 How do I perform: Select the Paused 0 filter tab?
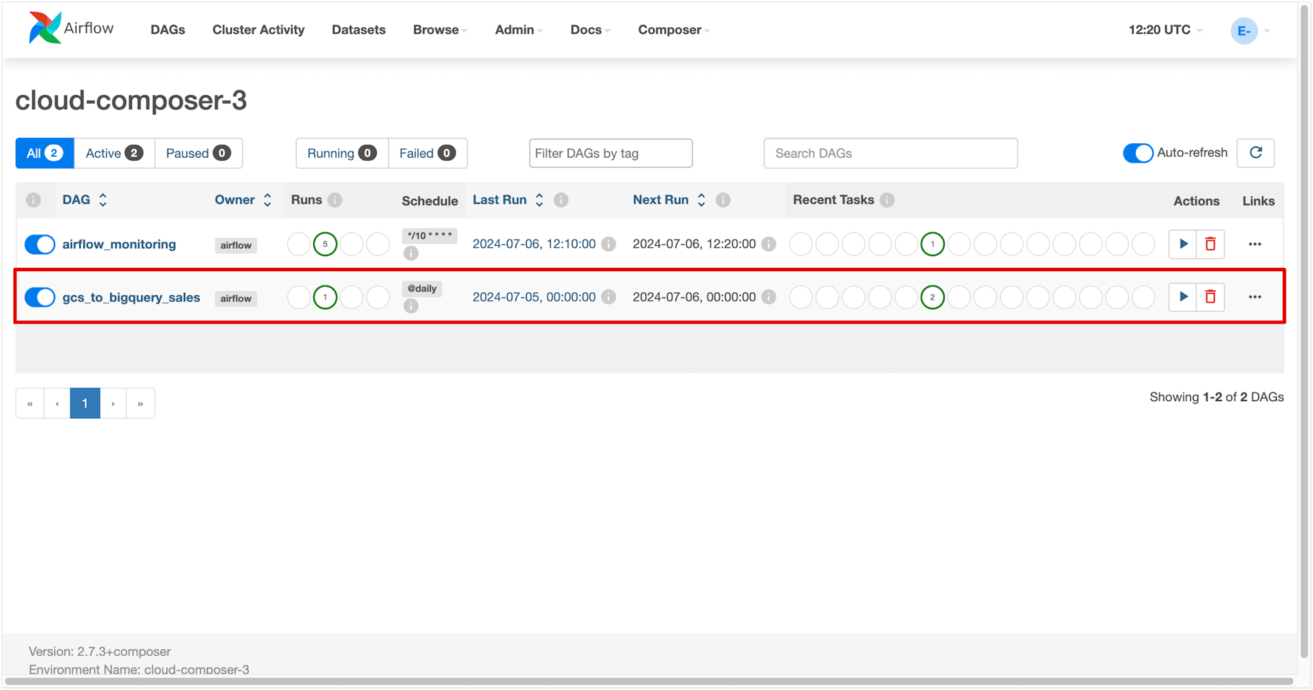tap(198, 153)
